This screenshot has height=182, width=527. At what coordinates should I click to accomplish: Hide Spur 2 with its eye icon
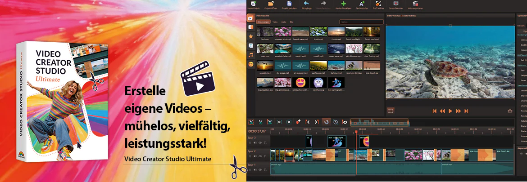point(260,156)
